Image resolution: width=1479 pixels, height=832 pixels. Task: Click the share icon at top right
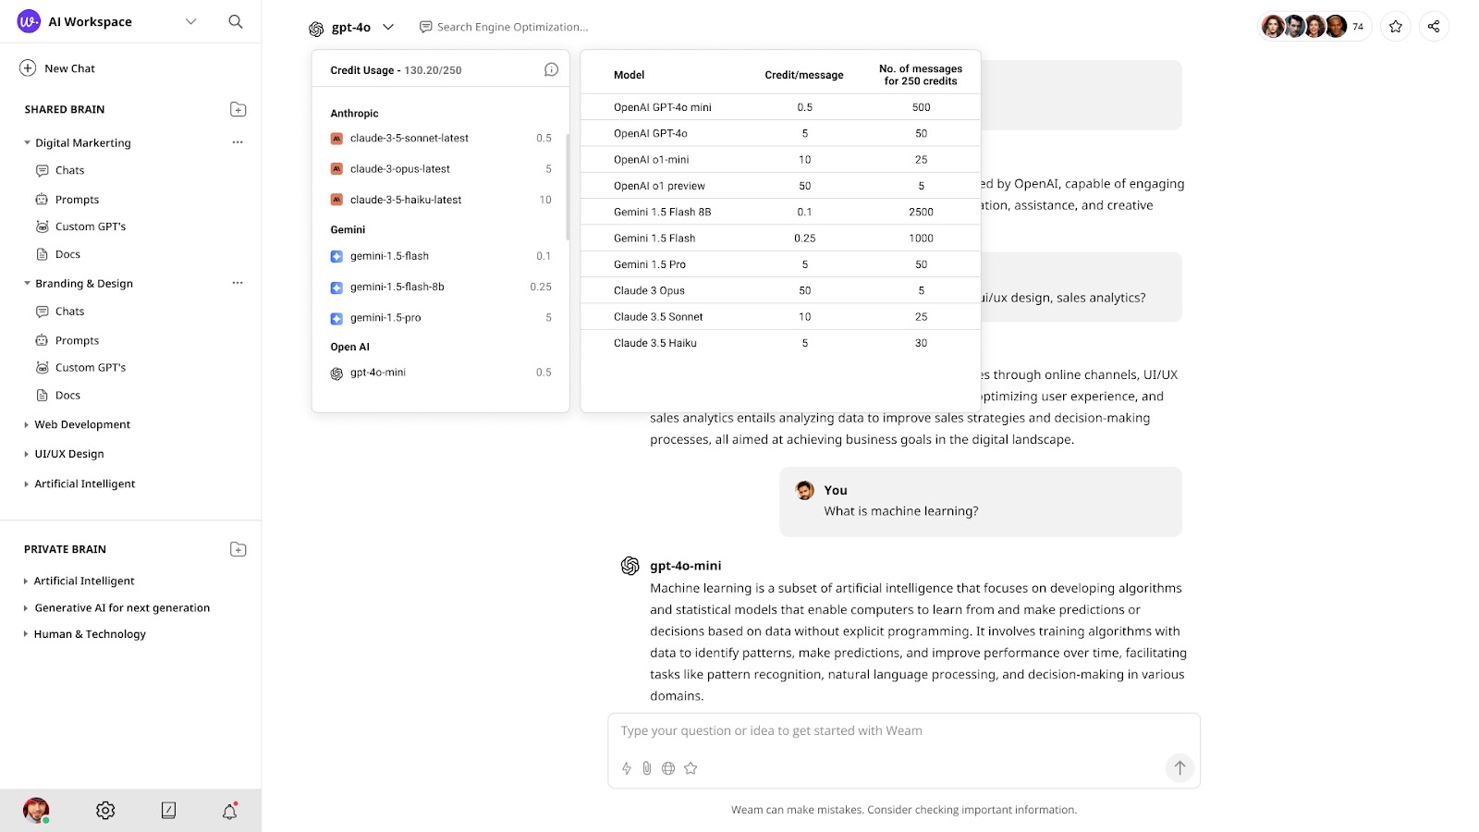[x=1434, y=27]
